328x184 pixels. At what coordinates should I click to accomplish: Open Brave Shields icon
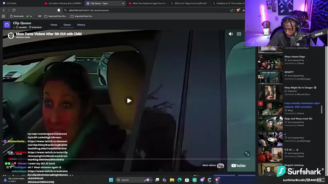238,10
